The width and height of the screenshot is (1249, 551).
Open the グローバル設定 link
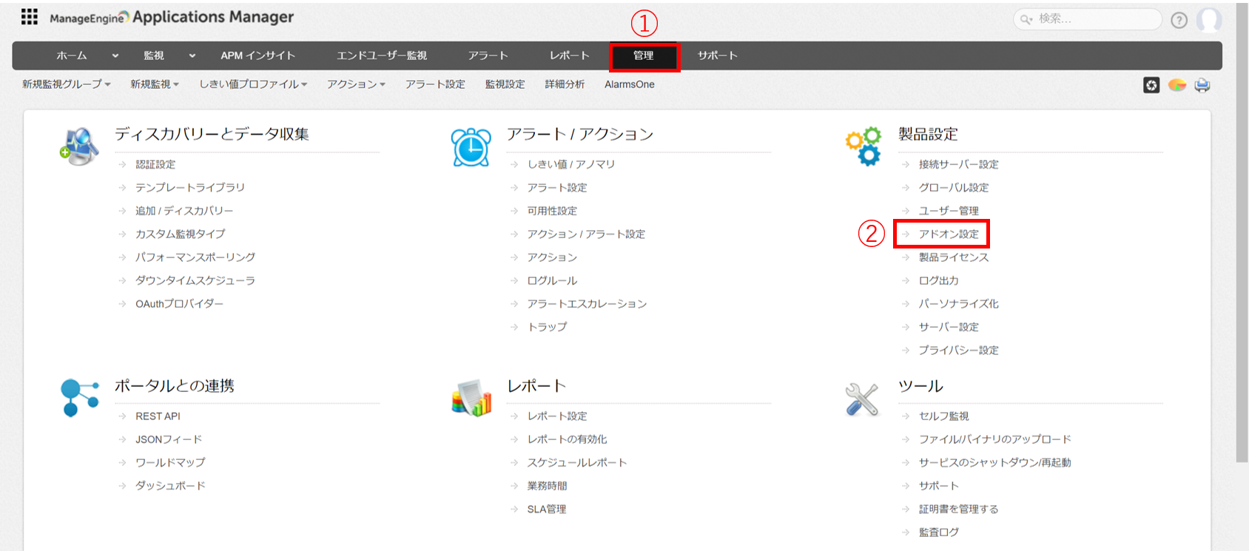point(954,188)
